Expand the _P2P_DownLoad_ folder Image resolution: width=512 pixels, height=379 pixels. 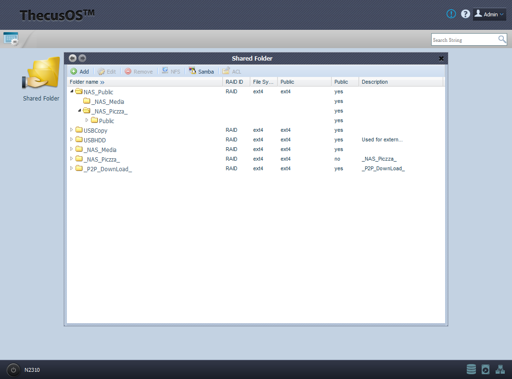point(72,168)
